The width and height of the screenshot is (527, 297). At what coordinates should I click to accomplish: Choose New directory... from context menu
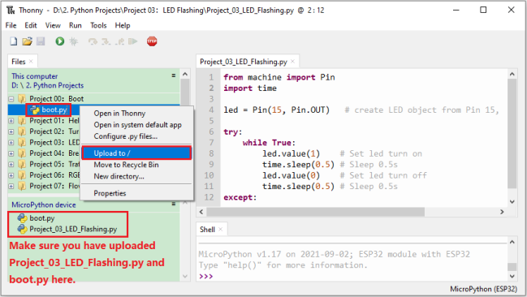click(x=136, y=176)
